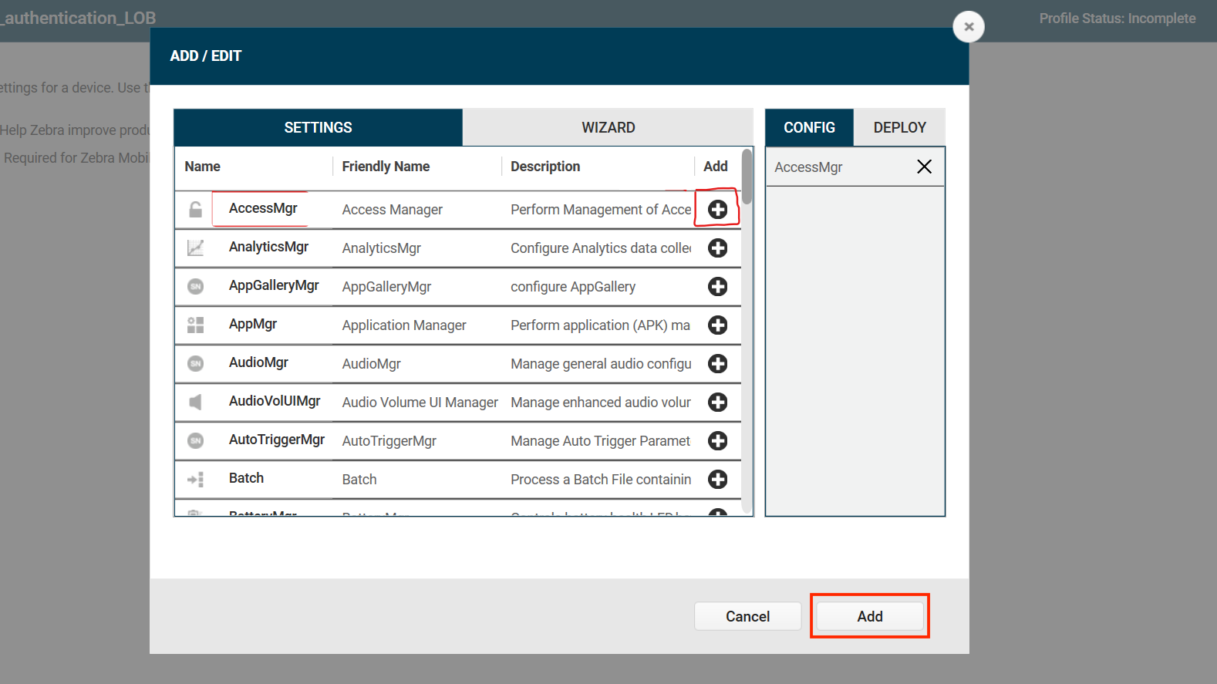Add Batch using its plus icon

click(x=717, y=480)
